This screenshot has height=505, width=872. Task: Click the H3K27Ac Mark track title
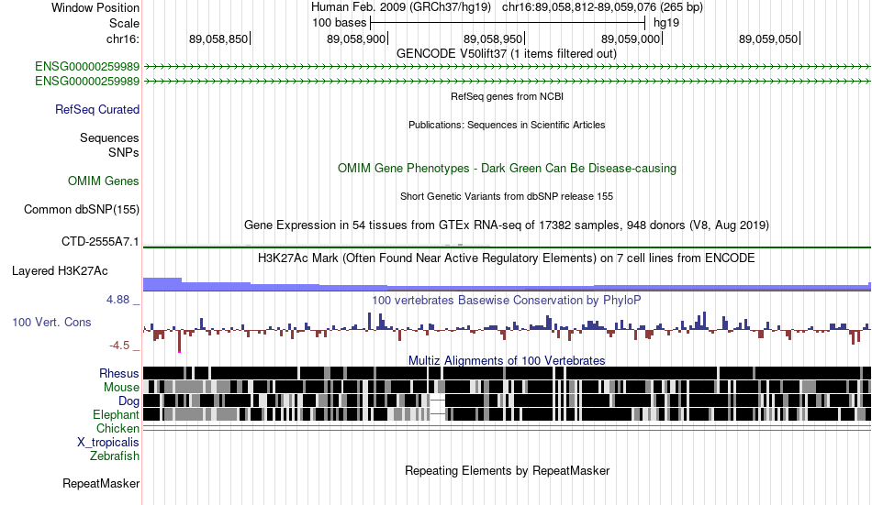pos(507,258)
